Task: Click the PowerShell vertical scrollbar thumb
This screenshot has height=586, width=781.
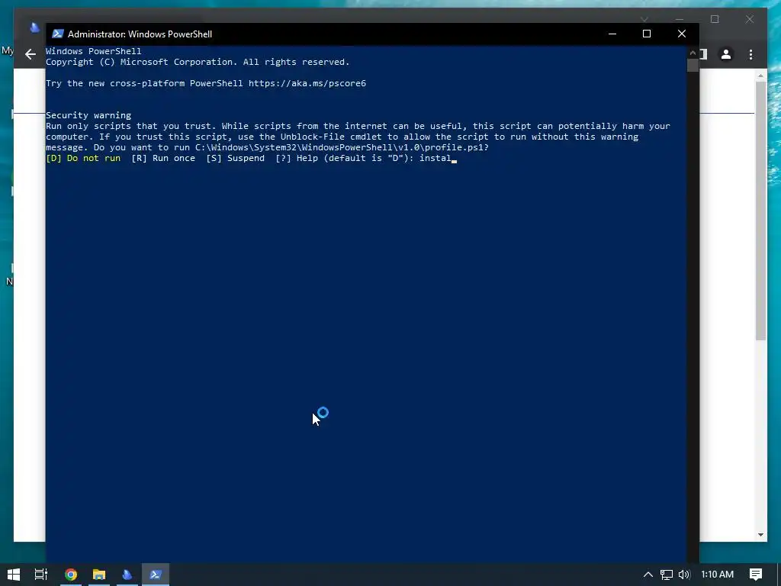Action: [x=693, y=66]
